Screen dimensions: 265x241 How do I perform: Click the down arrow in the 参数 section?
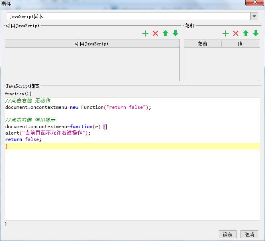point(256,33)
